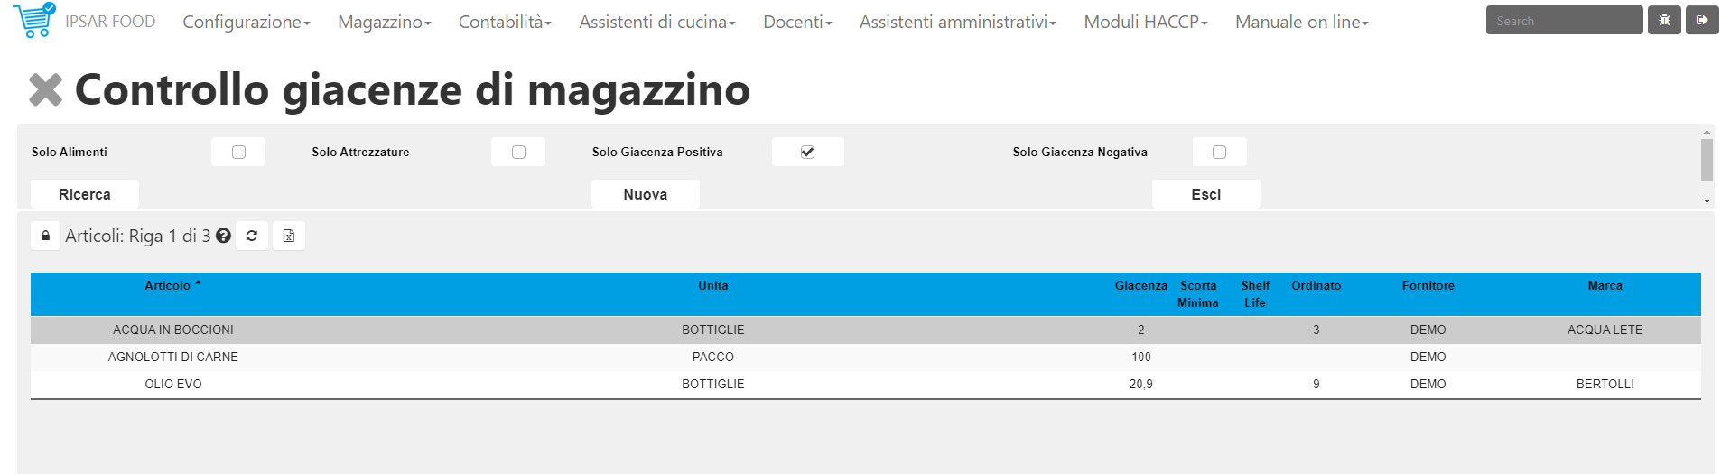This screenshot has height=474, width=1721.
Task: Tick the Solo Giacenza Negativa checkbox
Action: (x=1219, y=152)
